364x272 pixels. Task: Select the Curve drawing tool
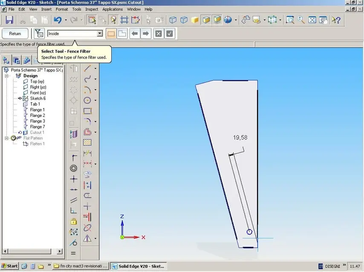tap(87, 79)
